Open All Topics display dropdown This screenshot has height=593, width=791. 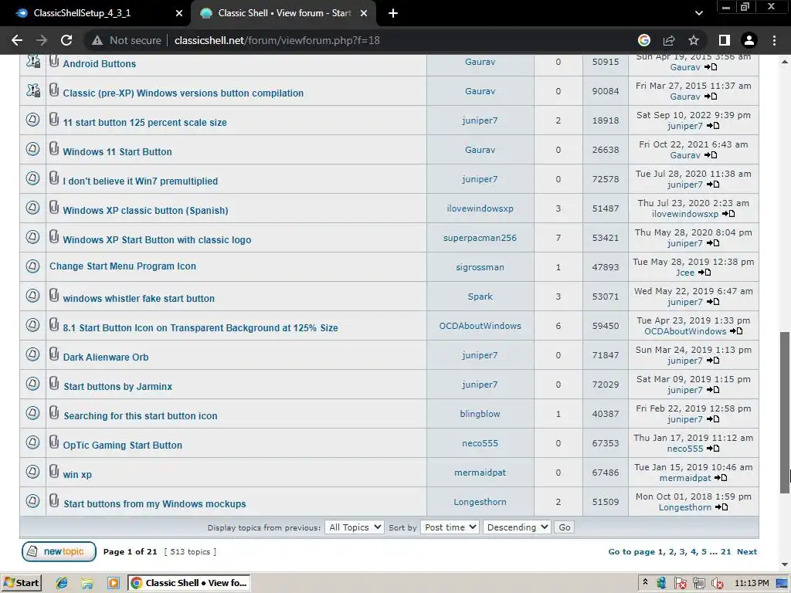coord(355,527)
